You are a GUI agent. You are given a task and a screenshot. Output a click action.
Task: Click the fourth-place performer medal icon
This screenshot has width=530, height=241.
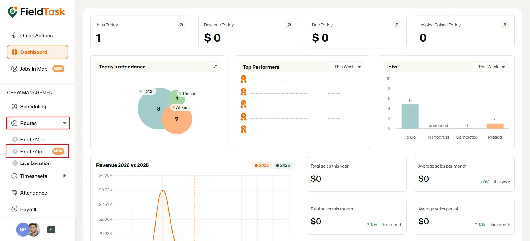[x=243, y=117]
